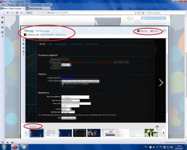The image size is (187, 150).
Task: Click the upload pin icon above the thumbnails
Action: (157, 126)
